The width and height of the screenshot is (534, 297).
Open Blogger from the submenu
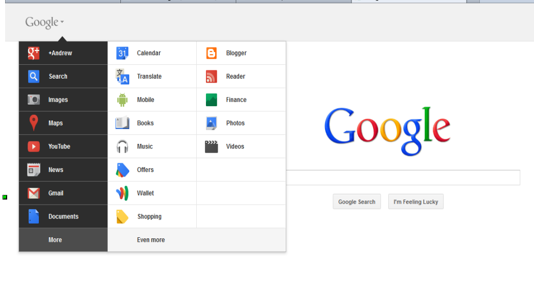[x=241, y=53]
